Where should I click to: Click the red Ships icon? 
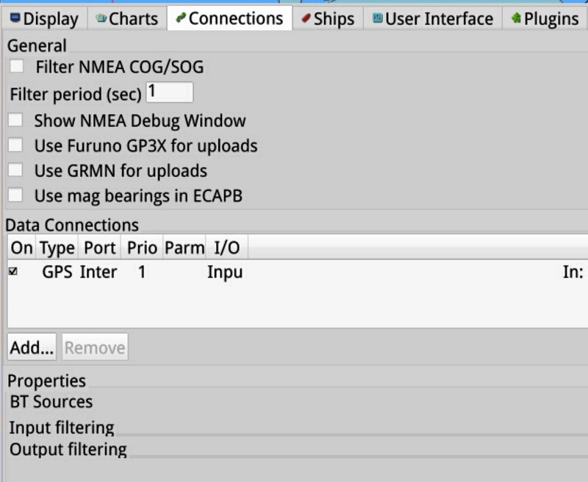pyautogui.click(x=306, y=18)
